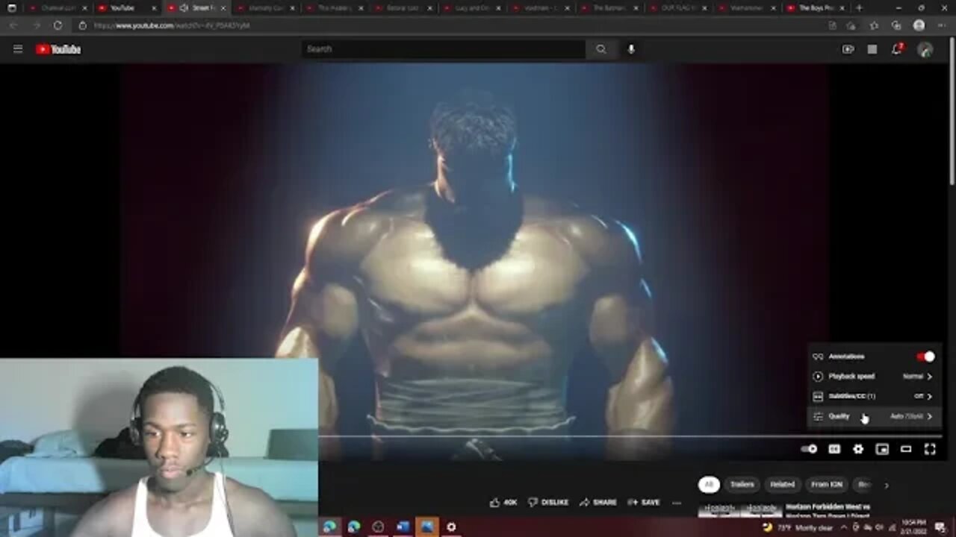Select the All filter chip
The image size is (956, 537).
coord(709,485)
